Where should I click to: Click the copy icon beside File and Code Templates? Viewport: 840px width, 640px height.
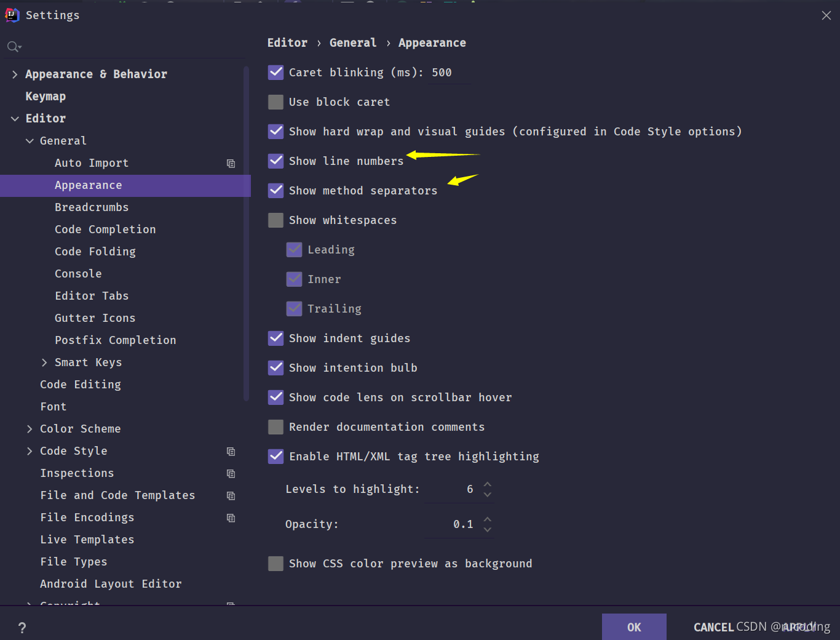pyautogui.click(x=231, y=495)
